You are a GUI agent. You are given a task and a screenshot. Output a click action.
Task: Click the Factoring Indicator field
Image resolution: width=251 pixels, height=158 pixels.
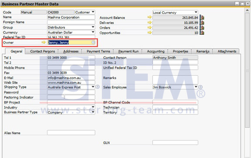(71, 97)
